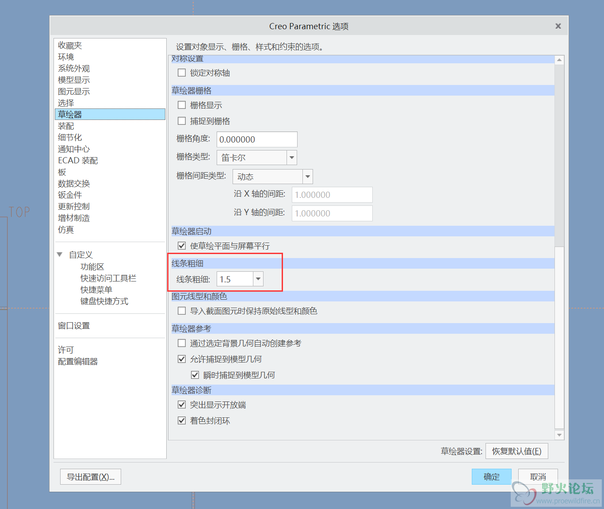
Task: Click the 恢复默认值(E) button
Action: click(x=516, y=451)
